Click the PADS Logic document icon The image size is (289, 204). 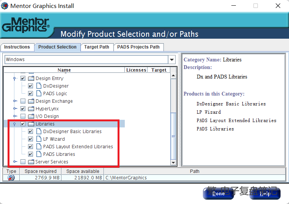pos(39,93)
